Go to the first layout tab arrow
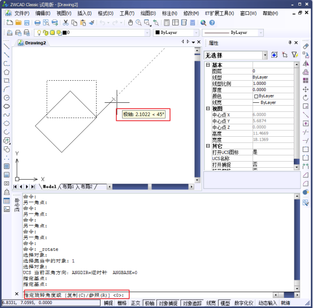This screenshot has width=313, height=308. click(15, 186)
